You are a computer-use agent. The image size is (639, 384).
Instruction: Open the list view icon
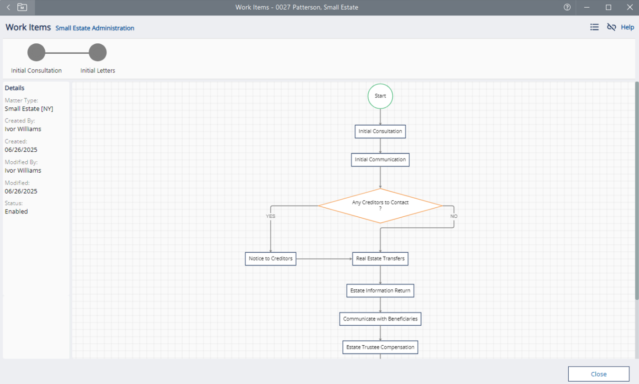click(594, 27)
